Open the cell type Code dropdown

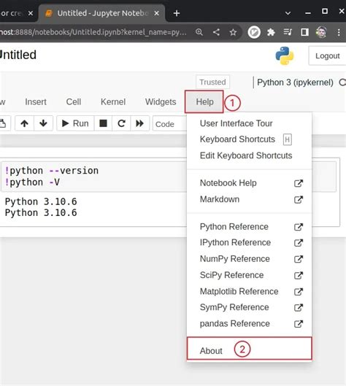[169, 124]
